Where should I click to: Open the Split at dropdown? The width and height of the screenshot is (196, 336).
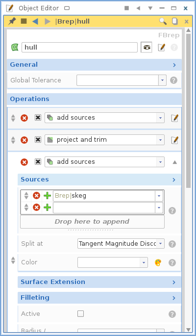(x=121, y=244)
